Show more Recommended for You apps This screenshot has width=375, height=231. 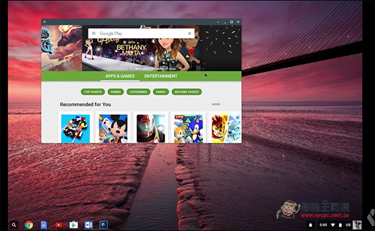pos(216,104)
